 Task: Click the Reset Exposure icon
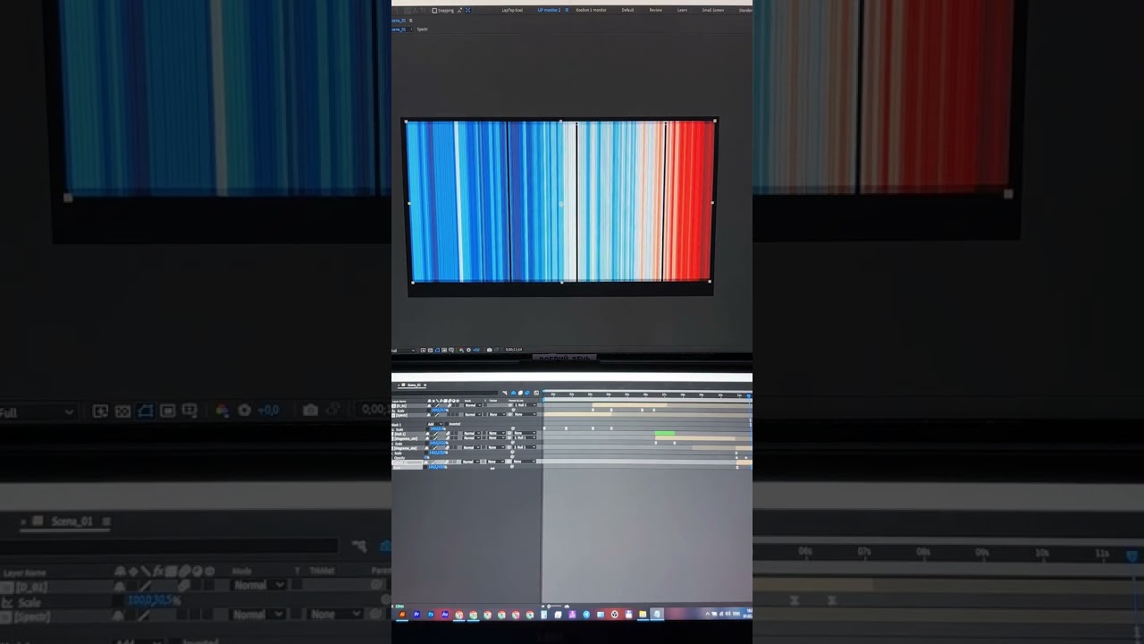pyautogui.click(x=468, y=350)
